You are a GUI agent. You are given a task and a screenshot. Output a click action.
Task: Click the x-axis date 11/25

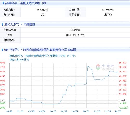118,111
